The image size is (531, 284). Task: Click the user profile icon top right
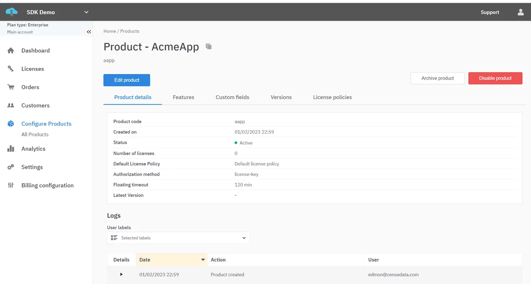pyautogui.click(x=520, y=12)
